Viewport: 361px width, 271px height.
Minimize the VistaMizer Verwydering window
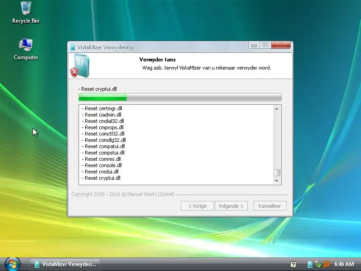tap(254, 45)
